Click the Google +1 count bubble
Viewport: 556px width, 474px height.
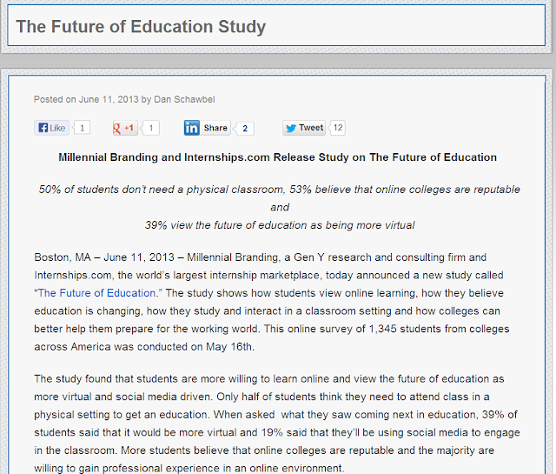tap(150, 128)
